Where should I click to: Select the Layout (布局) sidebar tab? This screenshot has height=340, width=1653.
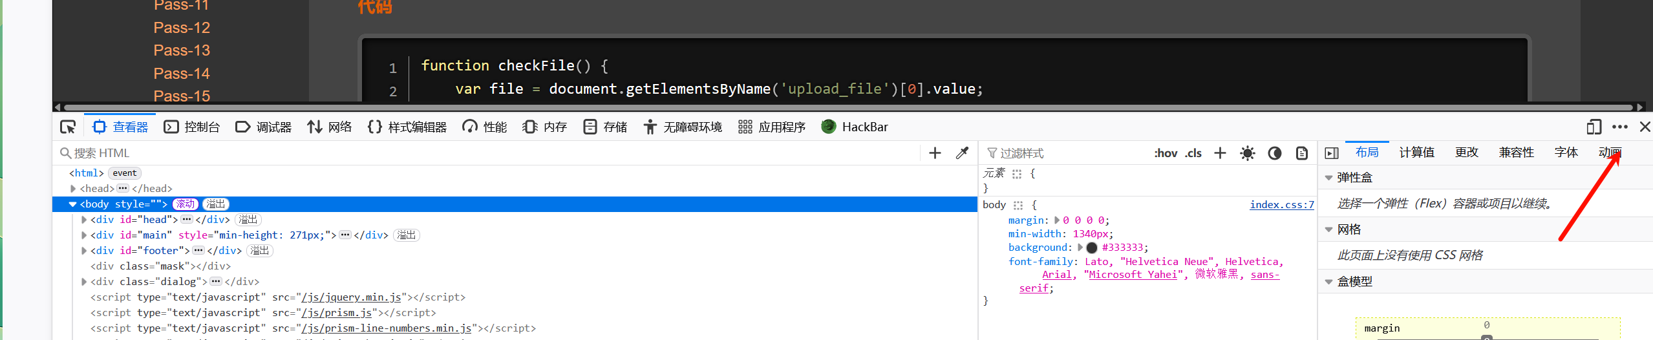click(x=1367, y=153)
